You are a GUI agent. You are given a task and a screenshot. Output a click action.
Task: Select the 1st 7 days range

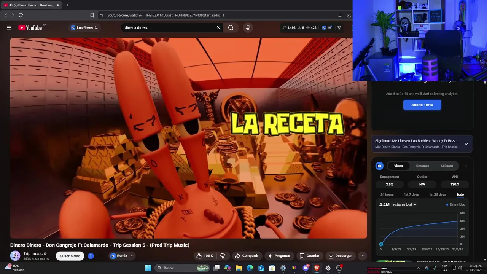[x=411, y=194]
